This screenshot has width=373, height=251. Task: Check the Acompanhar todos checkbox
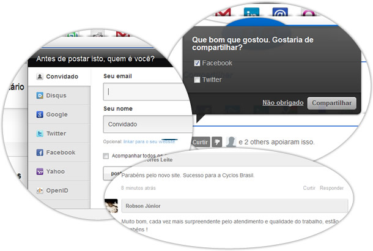coord(106,156)
